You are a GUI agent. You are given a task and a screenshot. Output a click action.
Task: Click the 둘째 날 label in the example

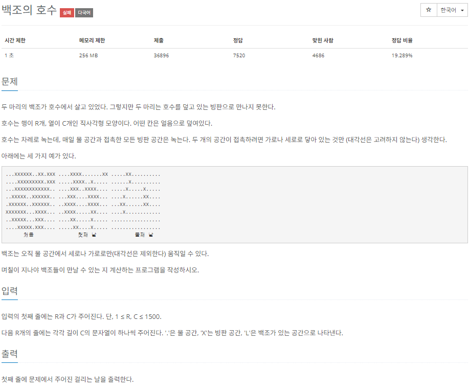click(142, 235)
